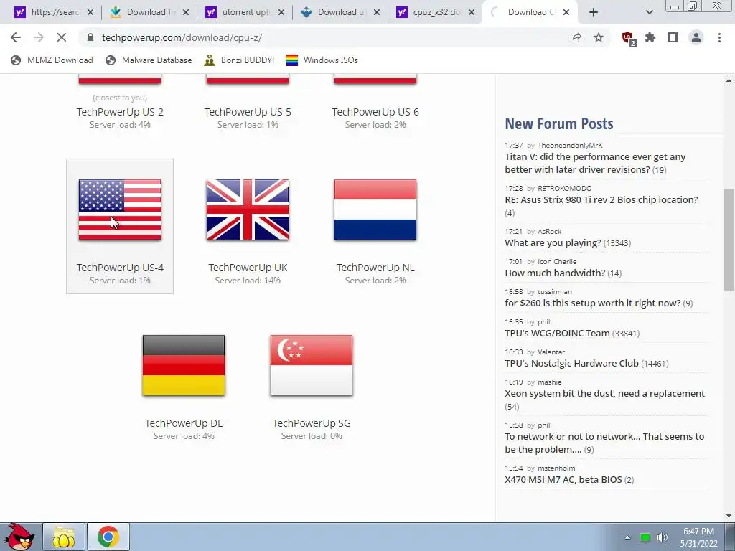This screenshot has width=735, height=551.
Task: Open 'Titan V: did the performance' forum post
Action: (x=595, y=163)
